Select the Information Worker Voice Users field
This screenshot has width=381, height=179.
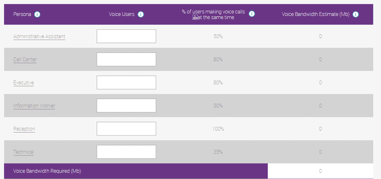coord(126,105)
